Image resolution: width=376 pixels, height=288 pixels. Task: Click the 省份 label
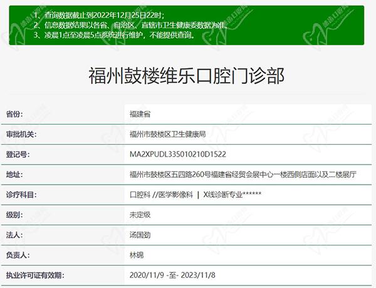coord(14,114)
